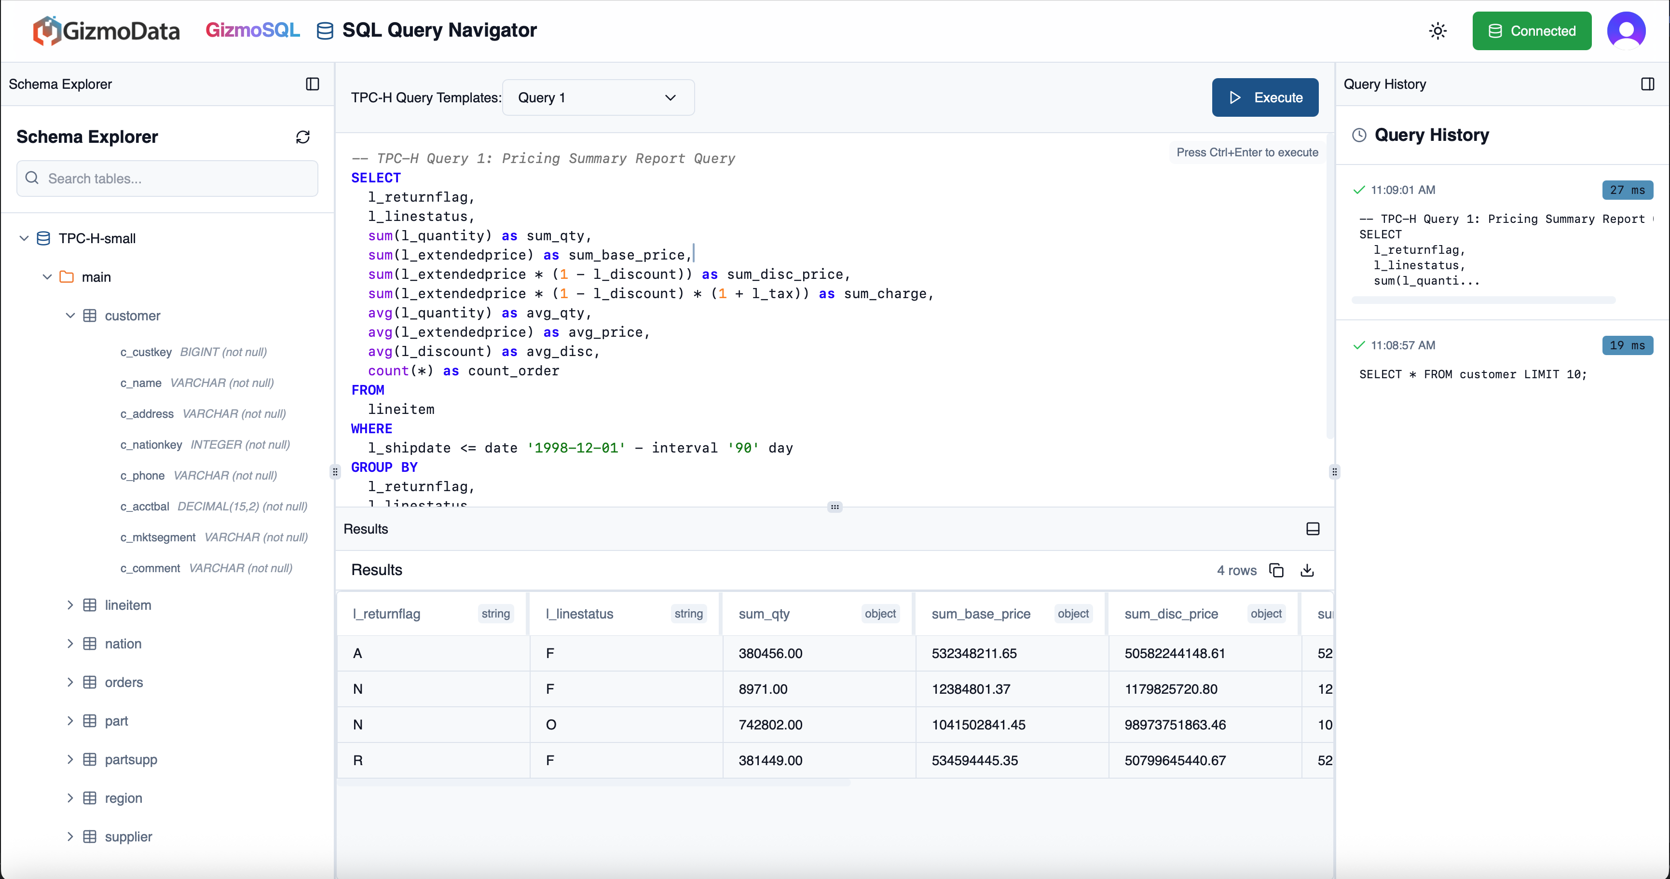Open the TPC-H Query Templates dropdown

[598, 97]
